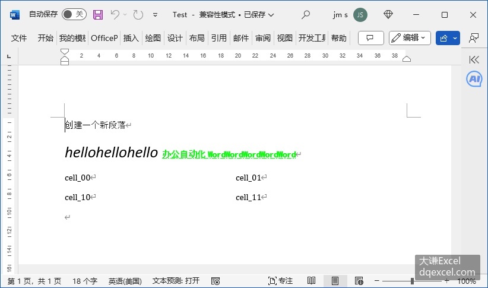Viewport: 488px width, 288px height.
Task: Click the tab stop selector at ruler corner
Action: [x=9, y=56]
